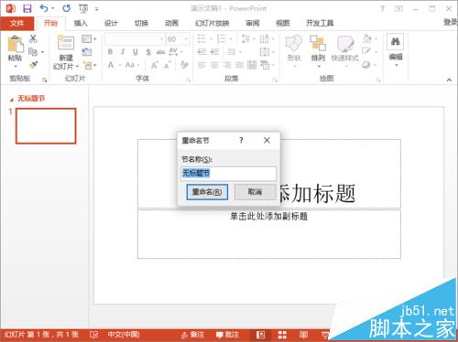This screenshot has height=342, width=458.
Task: Switch to slide sorter view icon
Action: pyautogui.click(x=282, y=335)
